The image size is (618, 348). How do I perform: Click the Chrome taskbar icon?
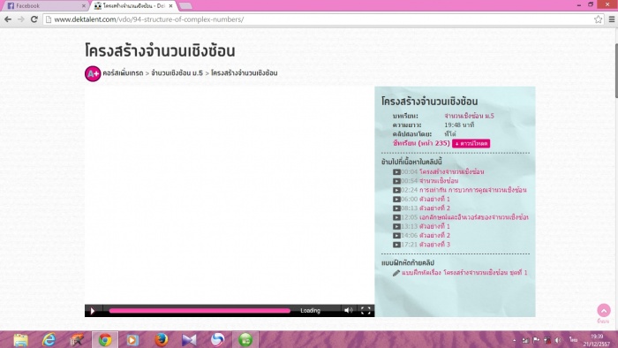tap(105, 340)
